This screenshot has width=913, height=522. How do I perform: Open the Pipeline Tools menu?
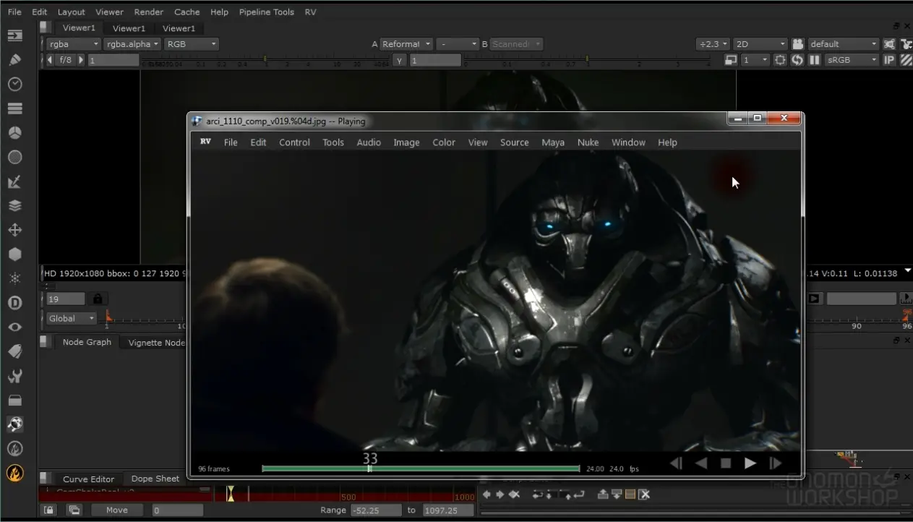[266, 12]
